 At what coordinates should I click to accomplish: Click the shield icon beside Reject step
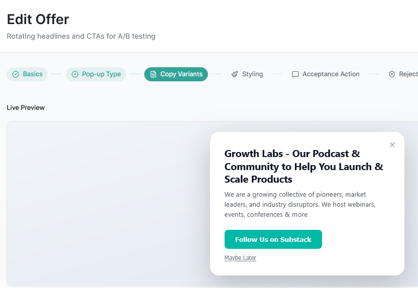[x=392, y=74]
